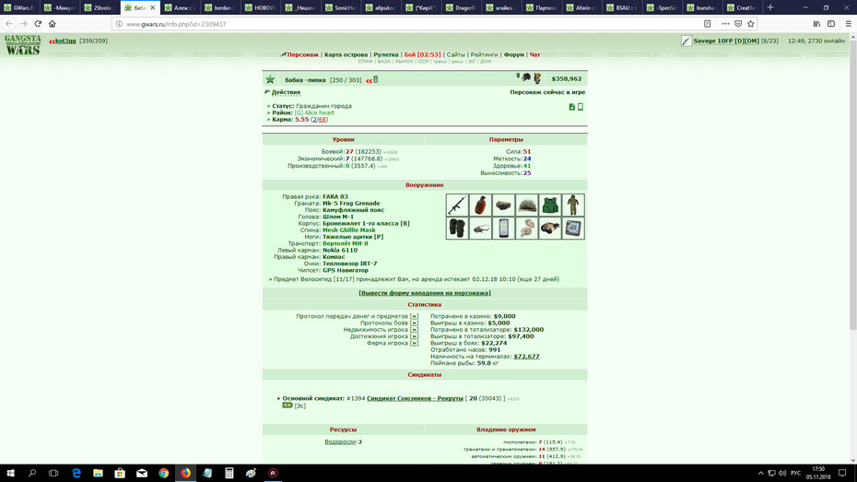Show hidden system tray icons
The width and height of the screenshot is (857, 482).
click(760, 474)
